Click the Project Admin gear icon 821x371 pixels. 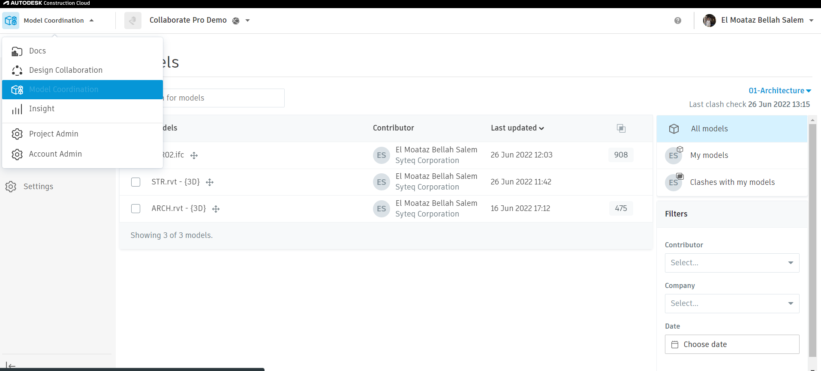(17, 134)
